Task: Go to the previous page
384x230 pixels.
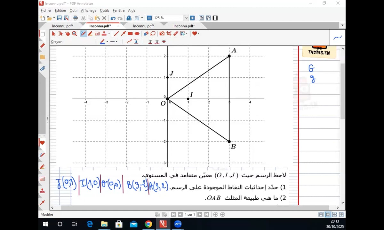Action: tap(180, 215)
